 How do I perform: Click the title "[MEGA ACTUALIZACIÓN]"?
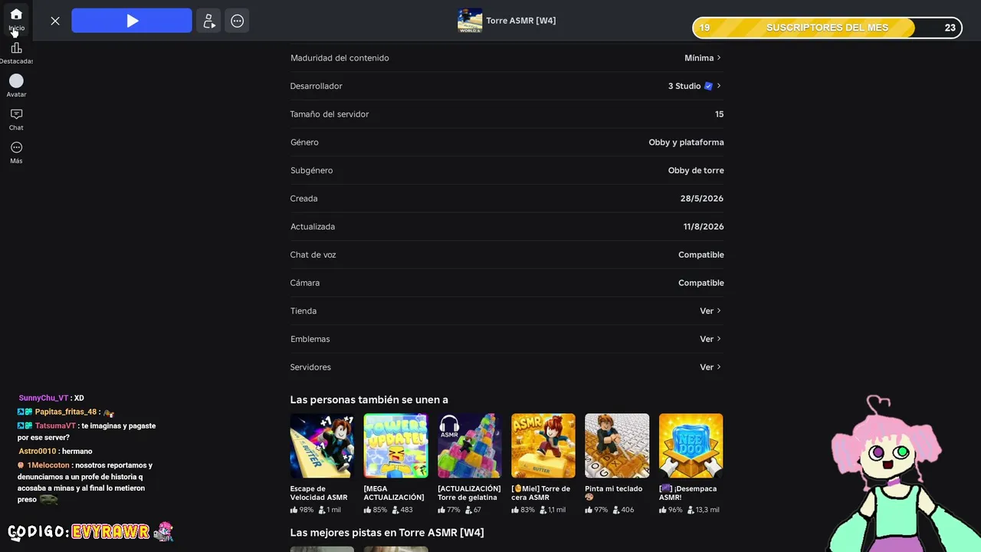point(394,493)
